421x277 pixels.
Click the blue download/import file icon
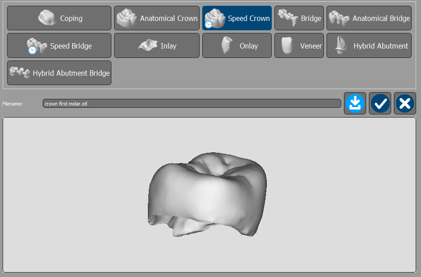point(355,104)
